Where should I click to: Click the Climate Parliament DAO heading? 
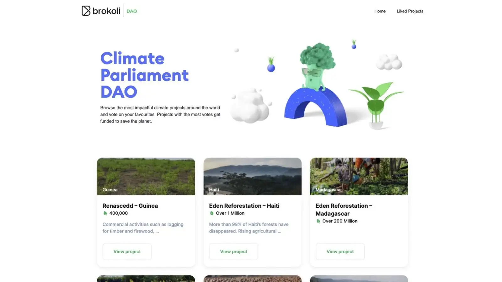tap(144, 75)
